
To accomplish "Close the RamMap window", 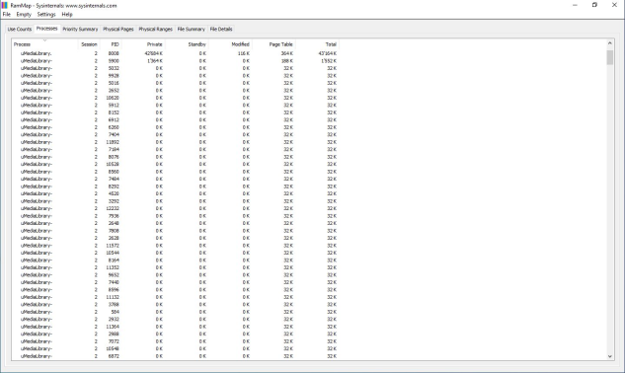I will [614, 5].
